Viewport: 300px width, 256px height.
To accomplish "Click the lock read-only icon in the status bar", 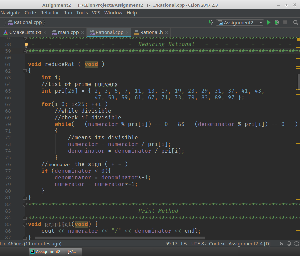I will click(281, 244).
